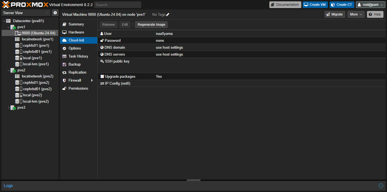This screenshot has width=387, height=192.
Task: Open the Task History tab
Action: click(x=79, y=56)
